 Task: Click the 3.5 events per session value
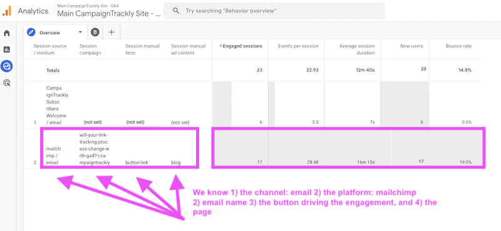pos(315,122)
